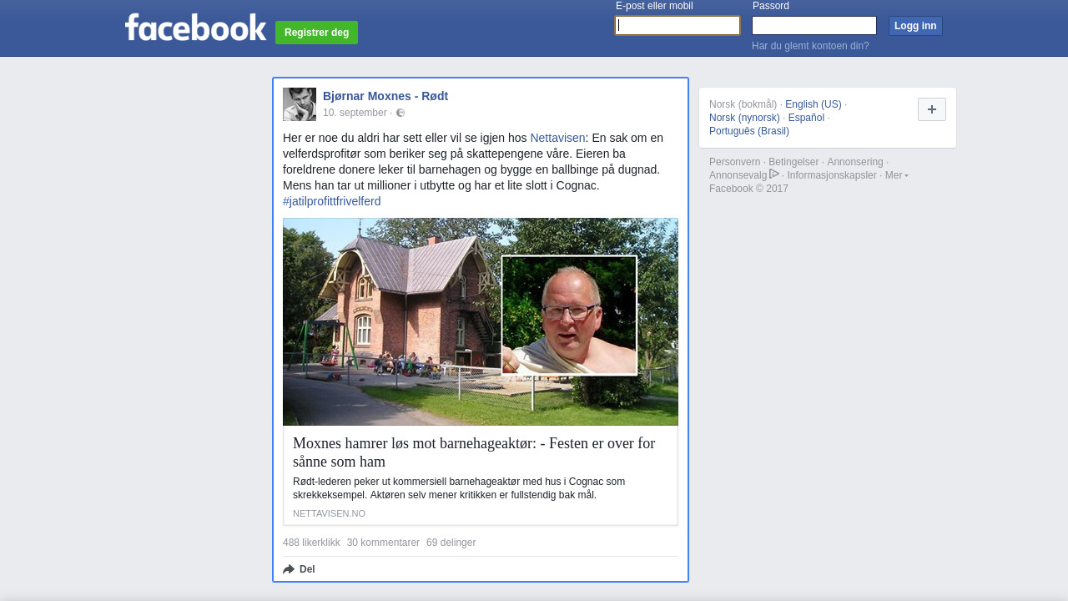This screenshot has height=601, width=1068.
Task: Open the #jatilprofittfrivelferd hashtag
Action: (331, 201)
